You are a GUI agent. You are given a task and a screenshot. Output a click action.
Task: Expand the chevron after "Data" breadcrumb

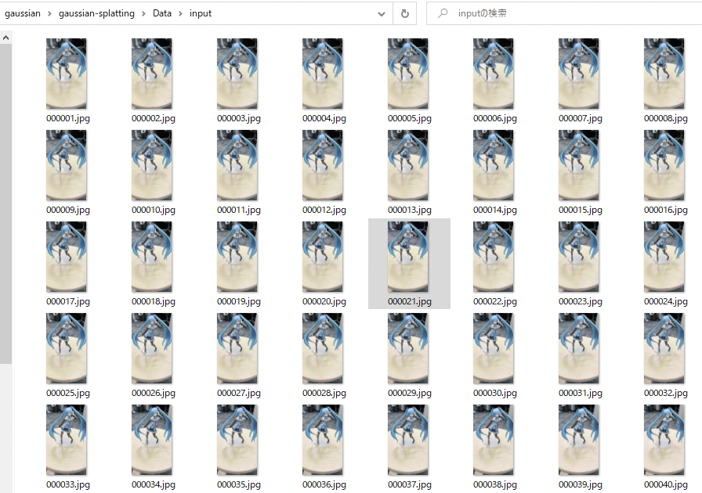click(180, 14)
